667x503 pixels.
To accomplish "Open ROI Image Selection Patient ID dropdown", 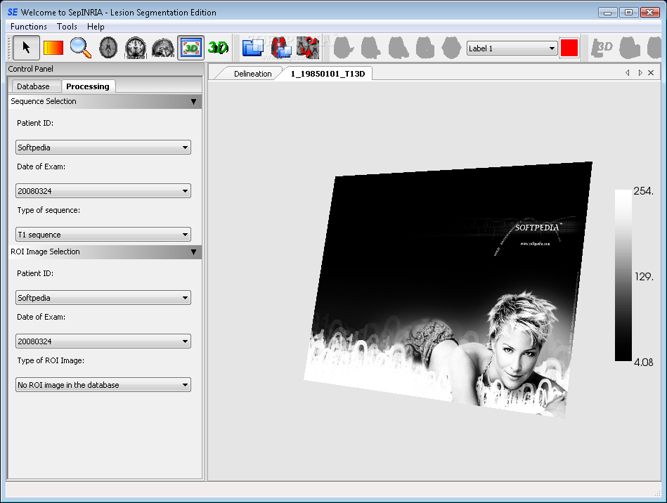I will tap(103, 298).
